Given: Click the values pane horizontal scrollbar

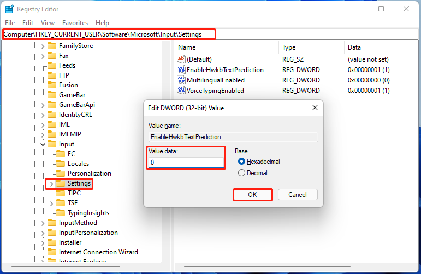Looking at the screenshot, I should [x=267, y=267].
